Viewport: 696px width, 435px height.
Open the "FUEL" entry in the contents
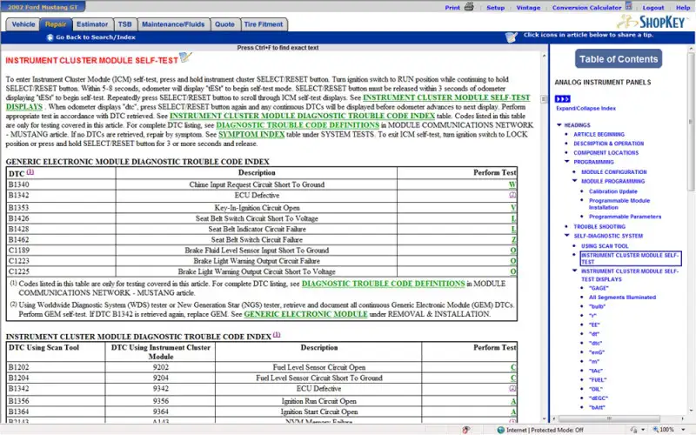(x=598, y=380)
